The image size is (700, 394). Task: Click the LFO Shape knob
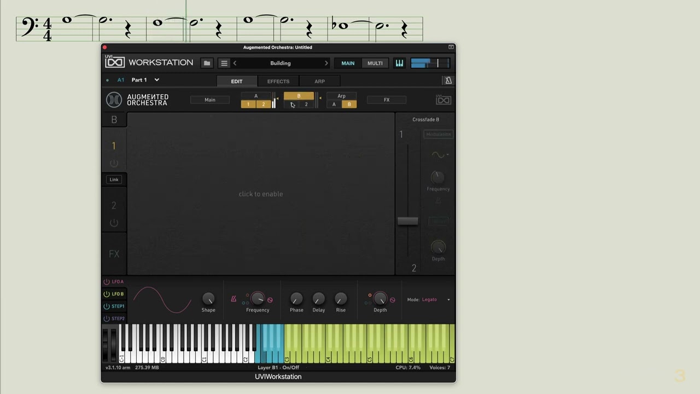pyautogui.click(x=208, y=298)
